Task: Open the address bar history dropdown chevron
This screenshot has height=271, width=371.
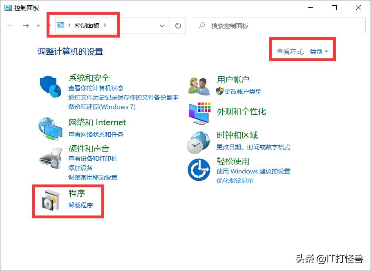Action: pos(162,25)
